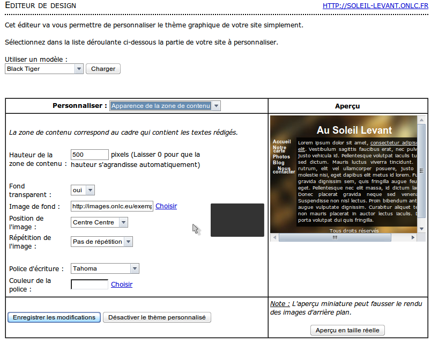Image resolution: width=431 pixels, height=342 pixels.
Task: Open the soleil-levant.onlc.fr site link
Action: click(x=375, y=6)
